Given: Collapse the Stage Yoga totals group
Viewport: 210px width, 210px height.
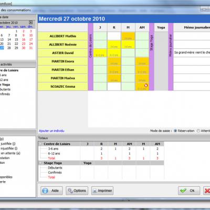Looking at the screenshot, I should [x=40, y=163].
